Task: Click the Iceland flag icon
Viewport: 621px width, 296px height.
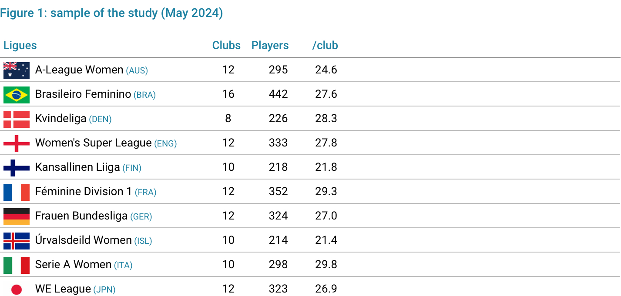Action: [x=17, y=241]
